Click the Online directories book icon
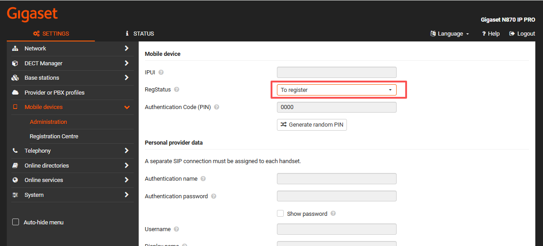The width and height of the screenshot is (543, 246). tap(15, 166)
